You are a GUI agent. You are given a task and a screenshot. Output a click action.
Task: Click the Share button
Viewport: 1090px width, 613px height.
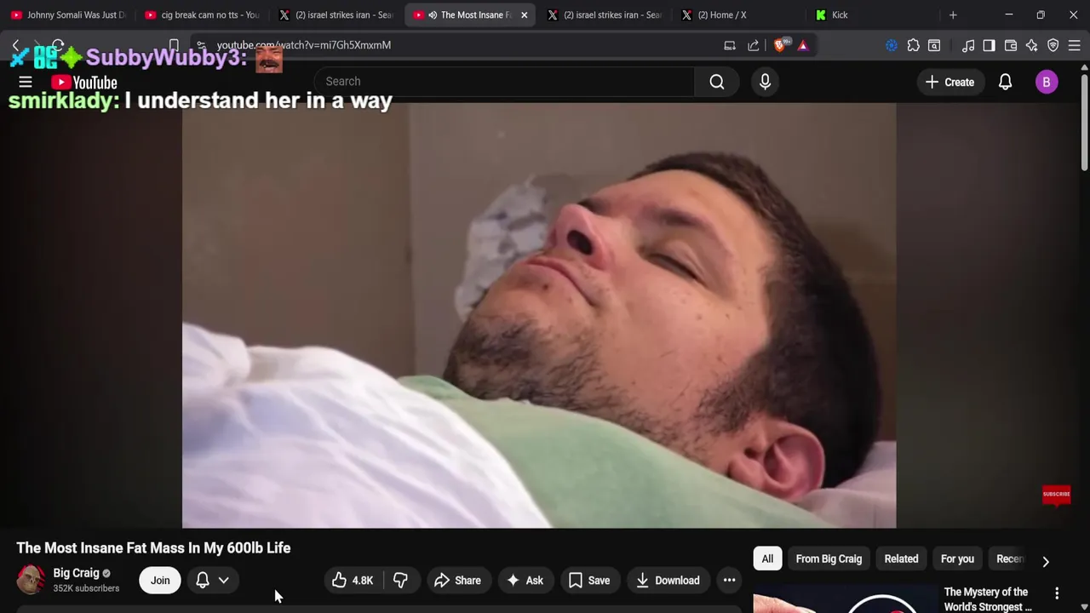coord(457,581)
